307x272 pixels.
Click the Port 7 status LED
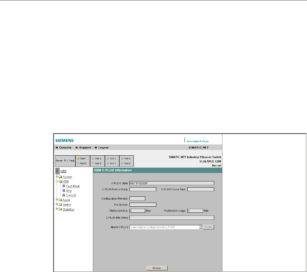(x=108, y=163)
